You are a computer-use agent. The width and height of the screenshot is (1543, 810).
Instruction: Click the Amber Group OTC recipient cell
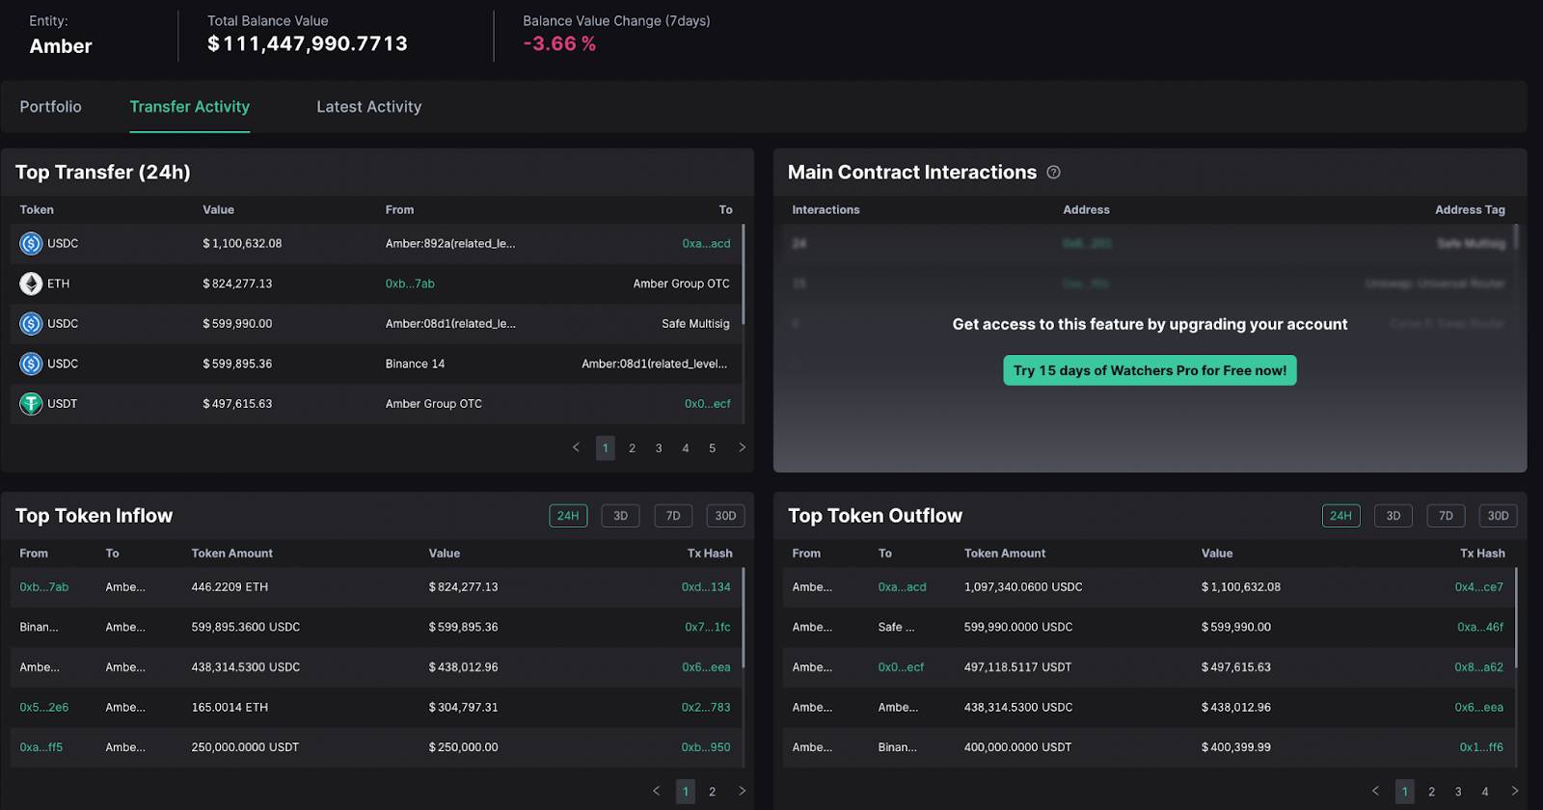click(681, 283)
